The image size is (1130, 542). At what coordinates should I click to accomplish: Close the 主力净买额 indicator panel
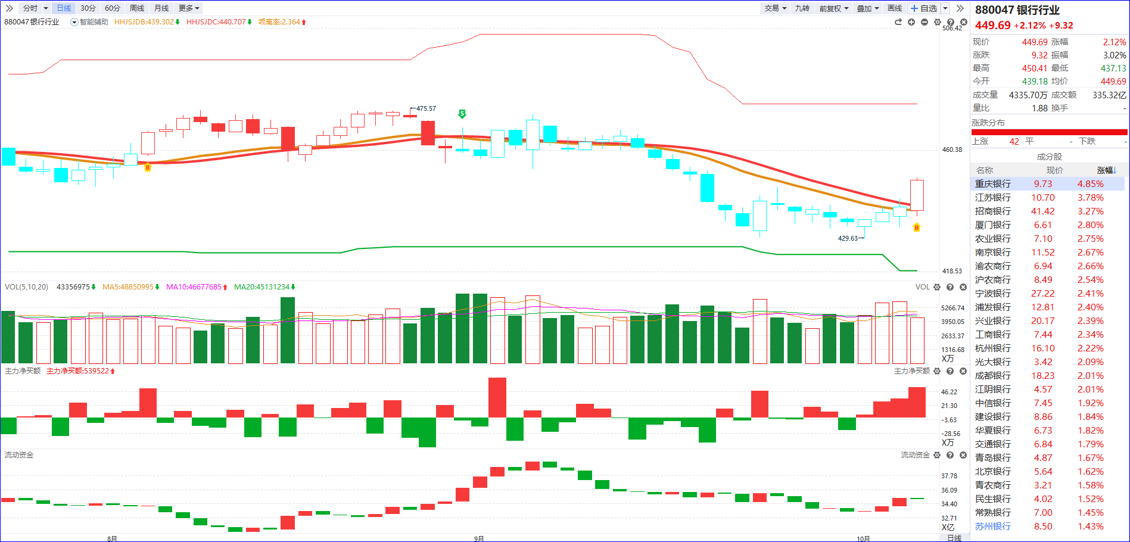(963, 371)
